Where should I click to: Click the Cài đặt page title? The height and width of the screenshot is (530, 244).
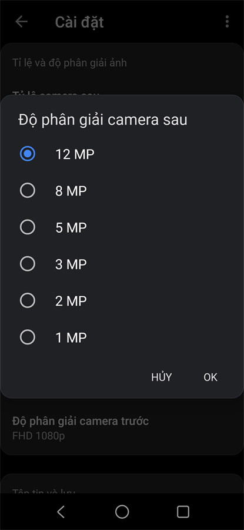tap(79, 22)
